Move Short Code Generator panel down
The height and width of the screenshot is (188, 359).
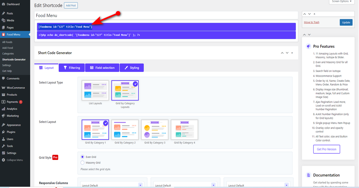tap(287, 53)
